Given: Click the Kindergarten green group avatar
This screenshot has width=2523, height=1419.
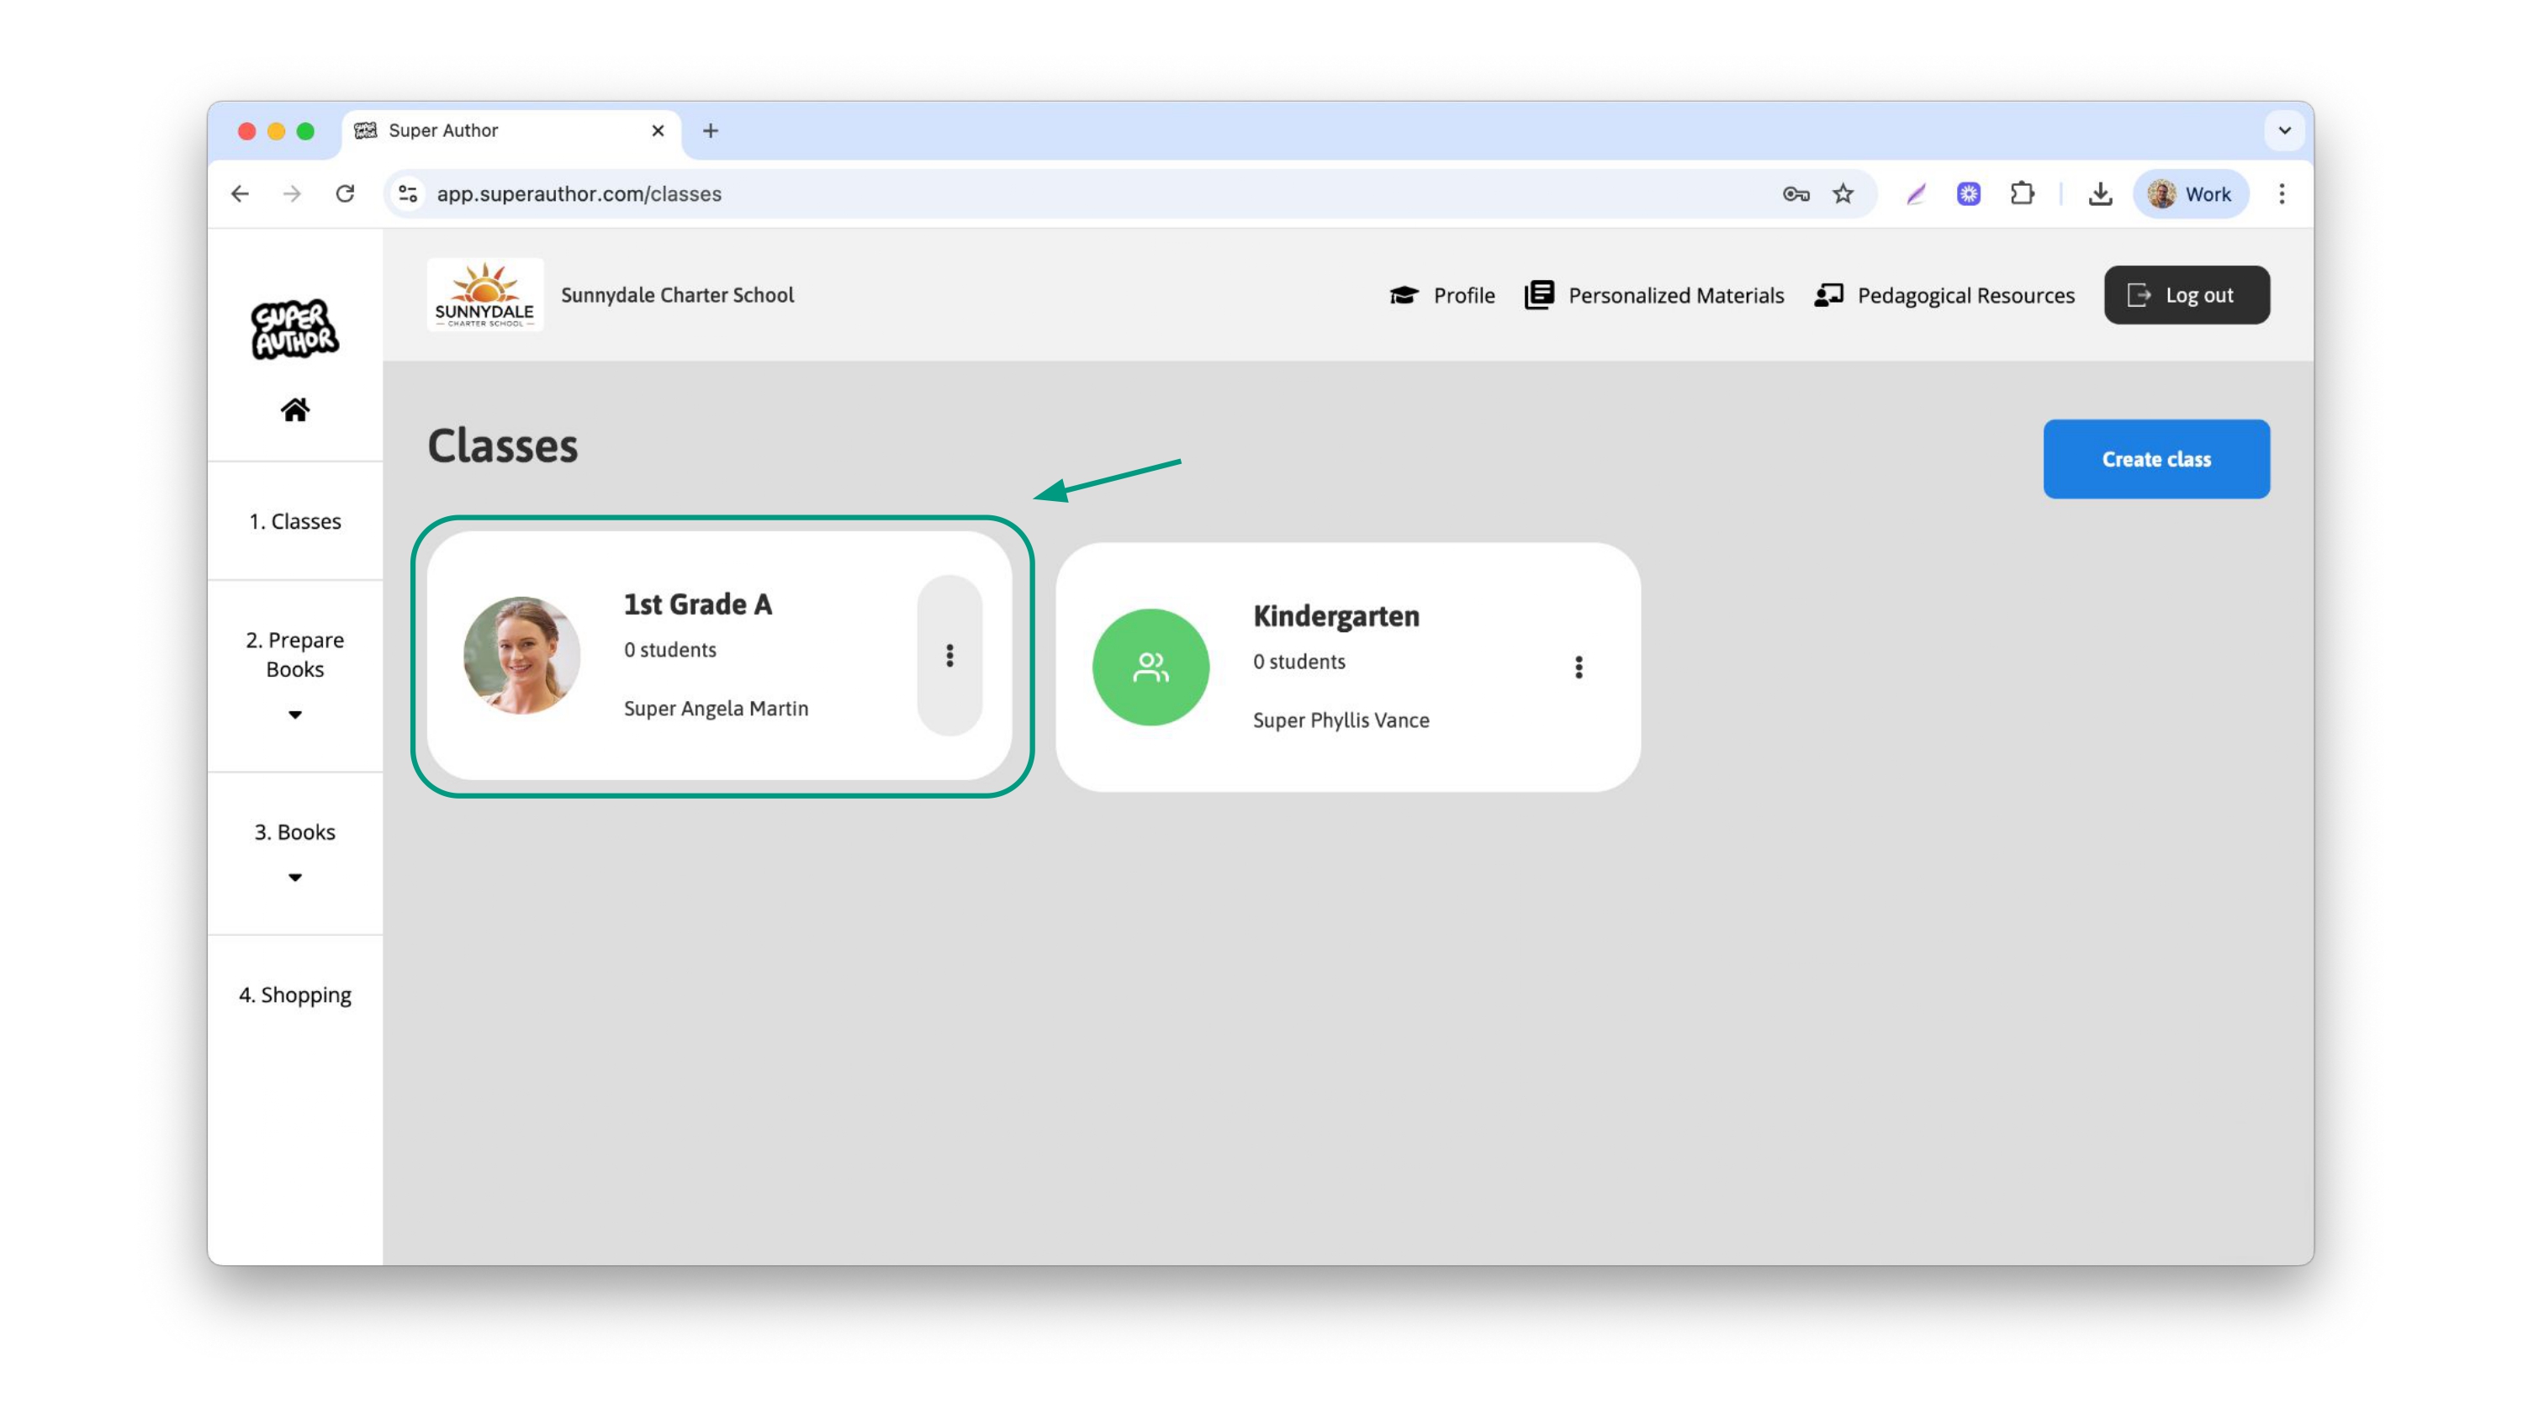Looking at the screenshot, I should pyautogui.click(x=1150, y=667).
